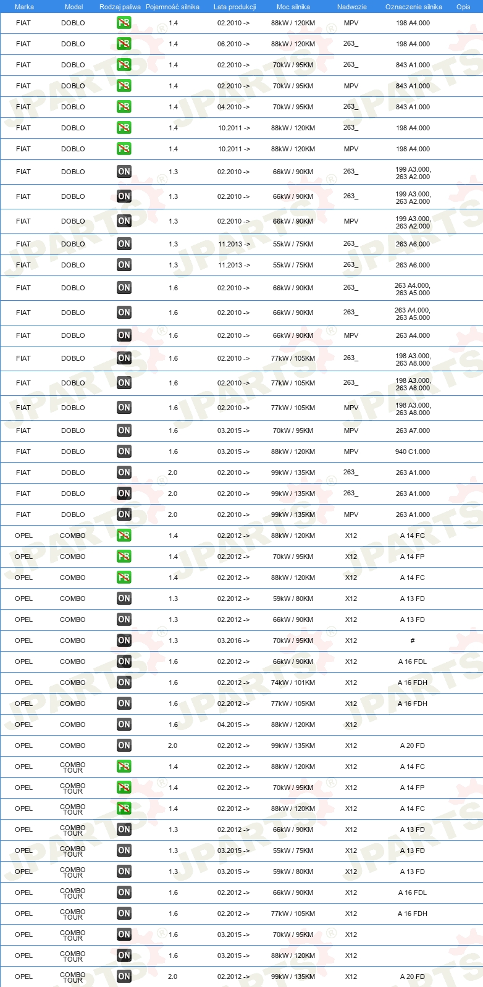Click the Marka column header
The height and width of the screenshot is (987, 483).
[x=24, y=7]
